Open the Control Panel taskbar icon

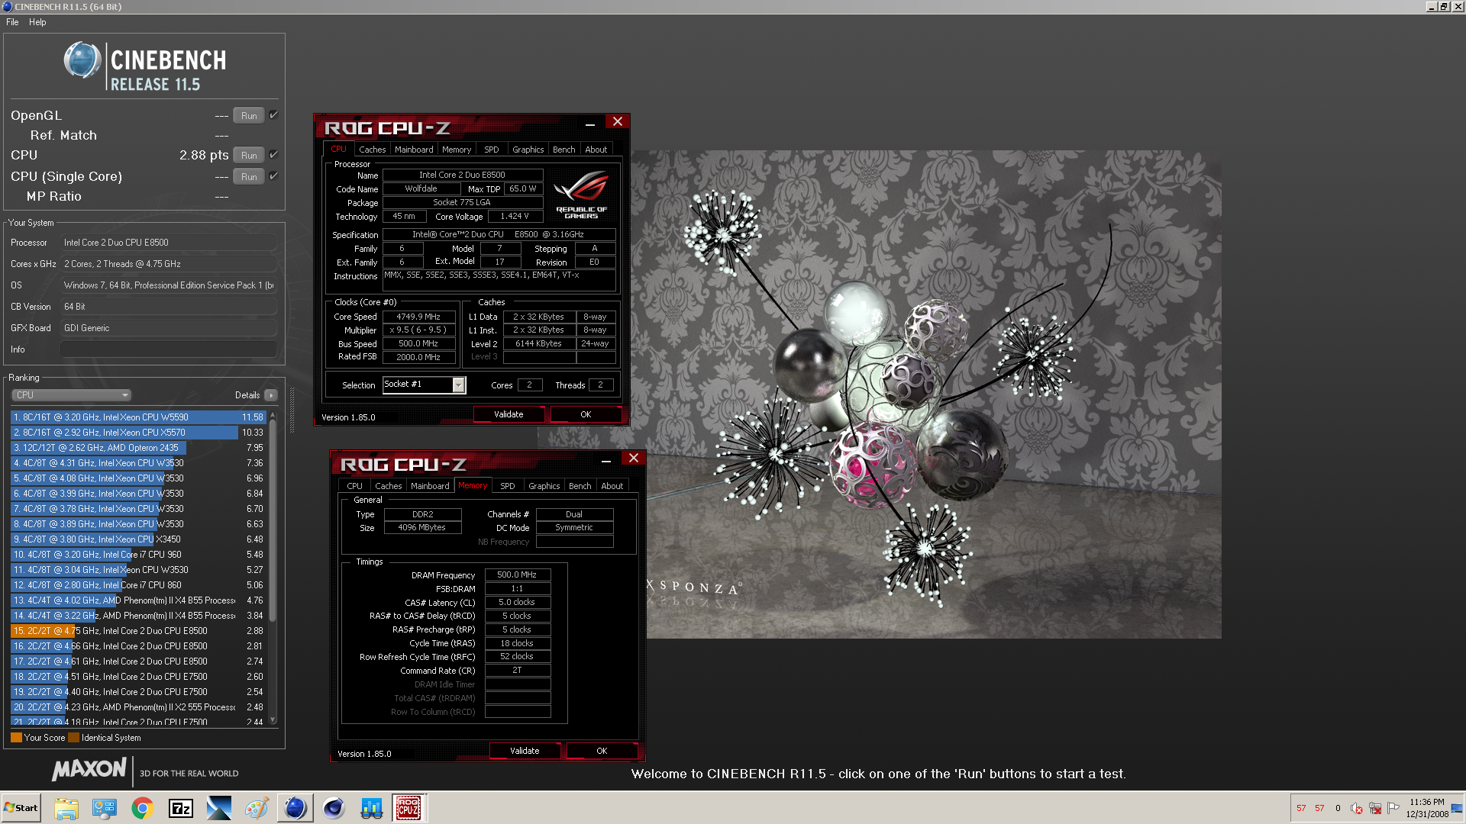tap(105, 808)
